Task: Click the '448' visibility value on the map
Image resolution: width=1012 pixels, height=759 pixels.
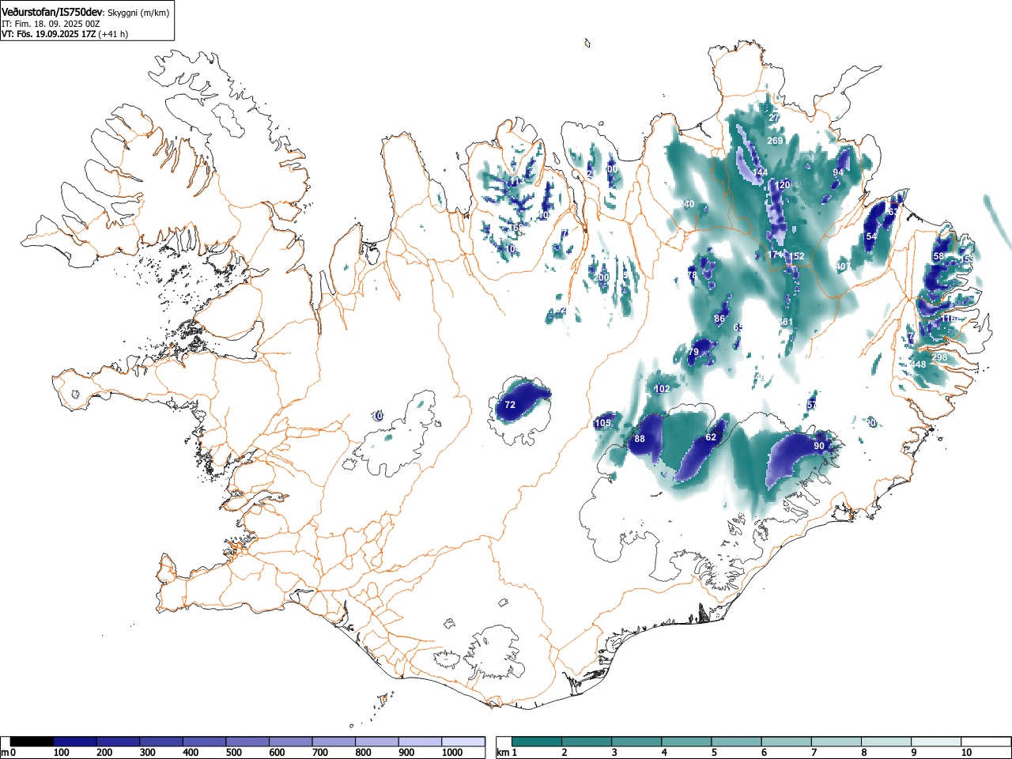Action: click(918, 364)
